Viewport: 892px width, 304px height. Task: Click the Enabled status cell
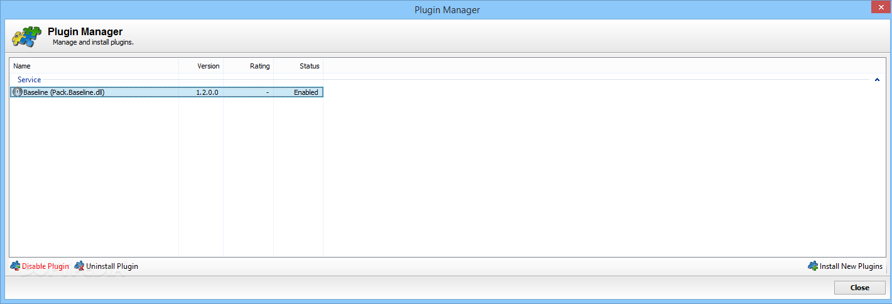[x=306, y=92]
